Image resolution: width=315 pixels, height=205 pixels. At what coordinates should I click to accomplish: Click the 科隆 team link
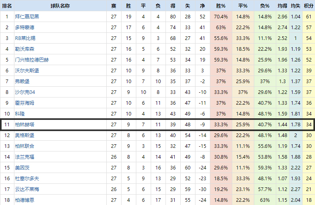tap(20, 114)
